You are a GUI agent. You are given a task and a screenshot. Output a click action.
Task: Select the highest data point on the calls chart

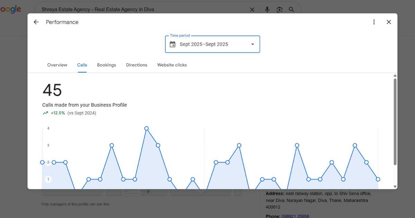point(147,128)
